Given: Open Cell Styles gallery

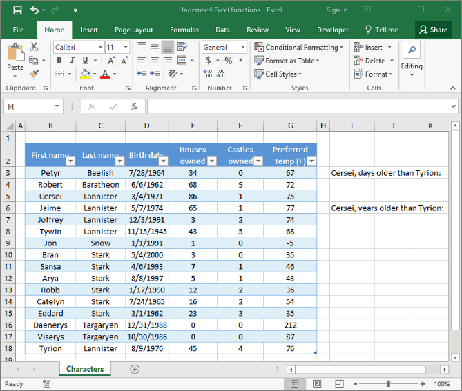Looking at the screenshot, I should pos(278,74).
